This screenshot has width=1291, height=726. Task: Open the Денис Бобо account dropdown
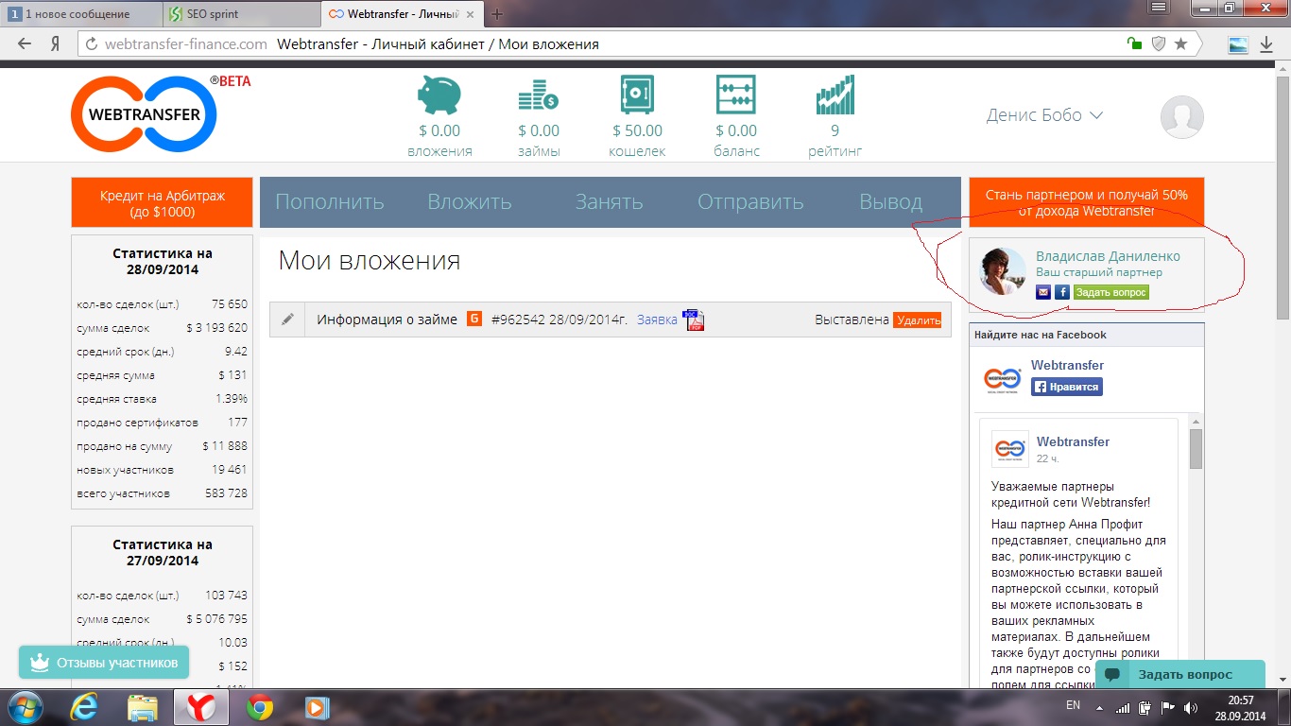1044,115
